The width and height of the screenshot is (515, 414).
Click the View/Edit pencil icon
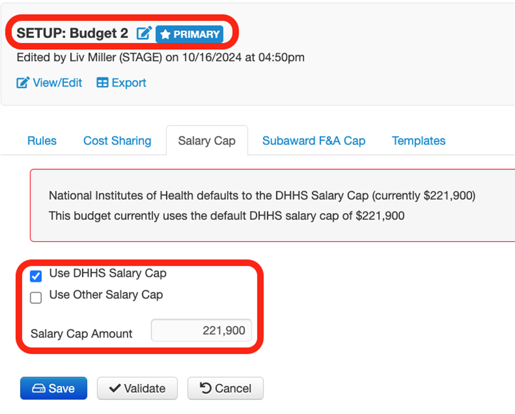23,83
